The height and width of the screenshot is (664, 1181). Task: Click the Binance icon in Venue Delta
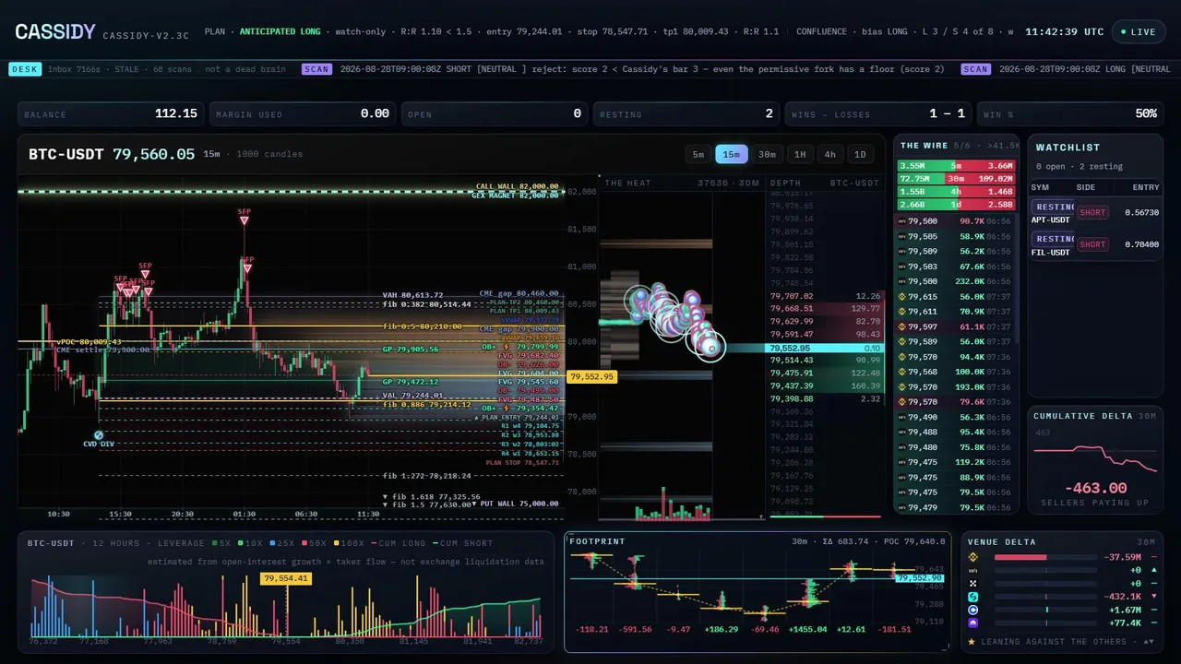972,557
